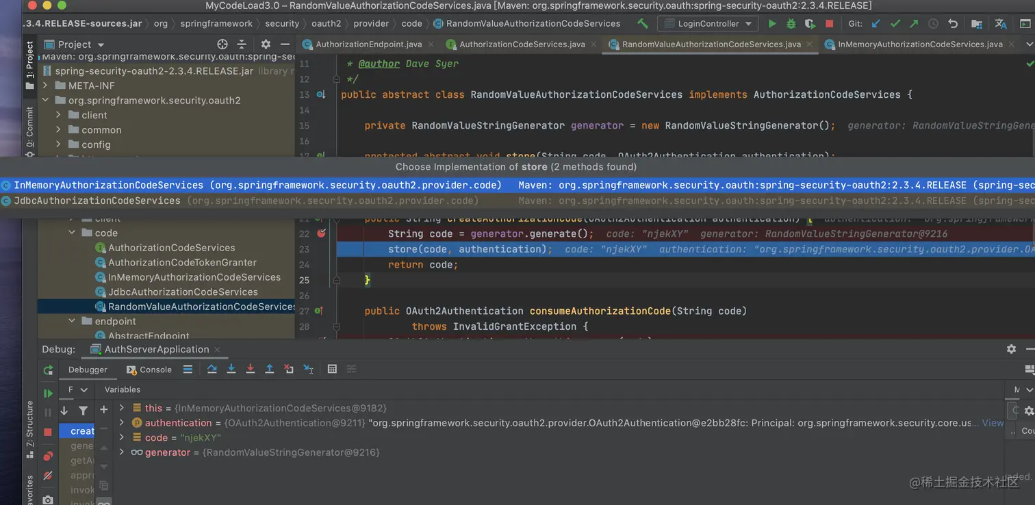The height and width of the screenshot is (505, 1035).
Task: Rerun AuthServerApplication debug icon
Action: (x=48, y=370)
